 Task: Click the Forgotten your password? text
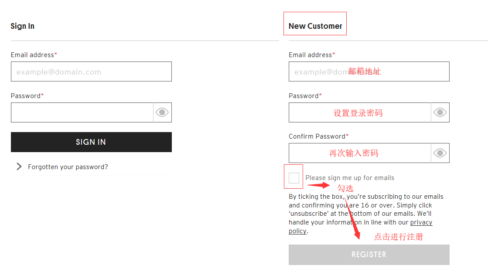coord(68,167)
